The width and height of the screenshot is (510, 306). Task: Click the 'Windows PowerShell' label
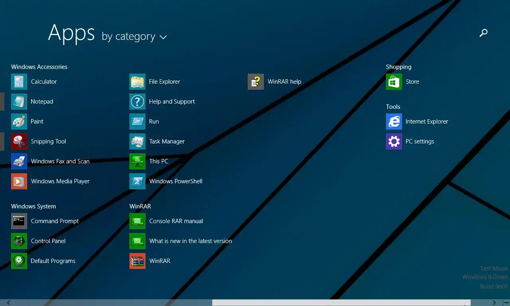click(176, 181)
